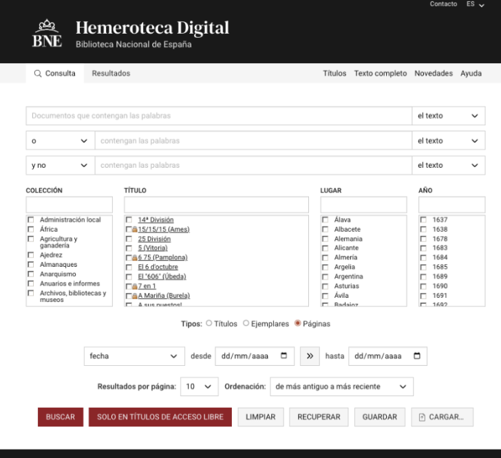Open the 25 División title link
This screenshot has height=458, width=501.
click(154, 239)
